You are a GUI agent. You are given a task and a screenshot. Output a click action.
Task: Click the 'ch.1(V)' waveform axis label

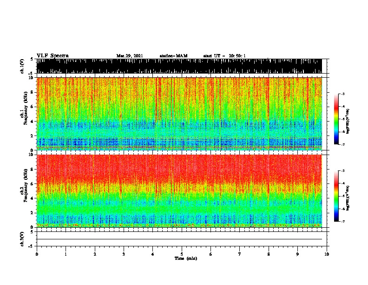[x=22, y=66]
